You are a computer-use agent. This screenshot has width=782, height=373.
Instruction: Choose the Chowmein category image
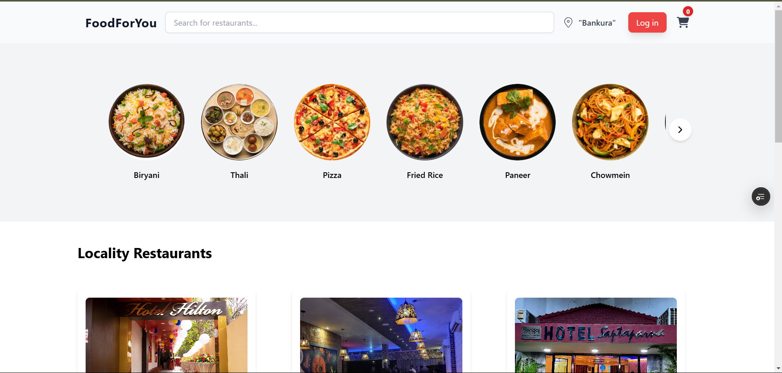pos(610,122)
